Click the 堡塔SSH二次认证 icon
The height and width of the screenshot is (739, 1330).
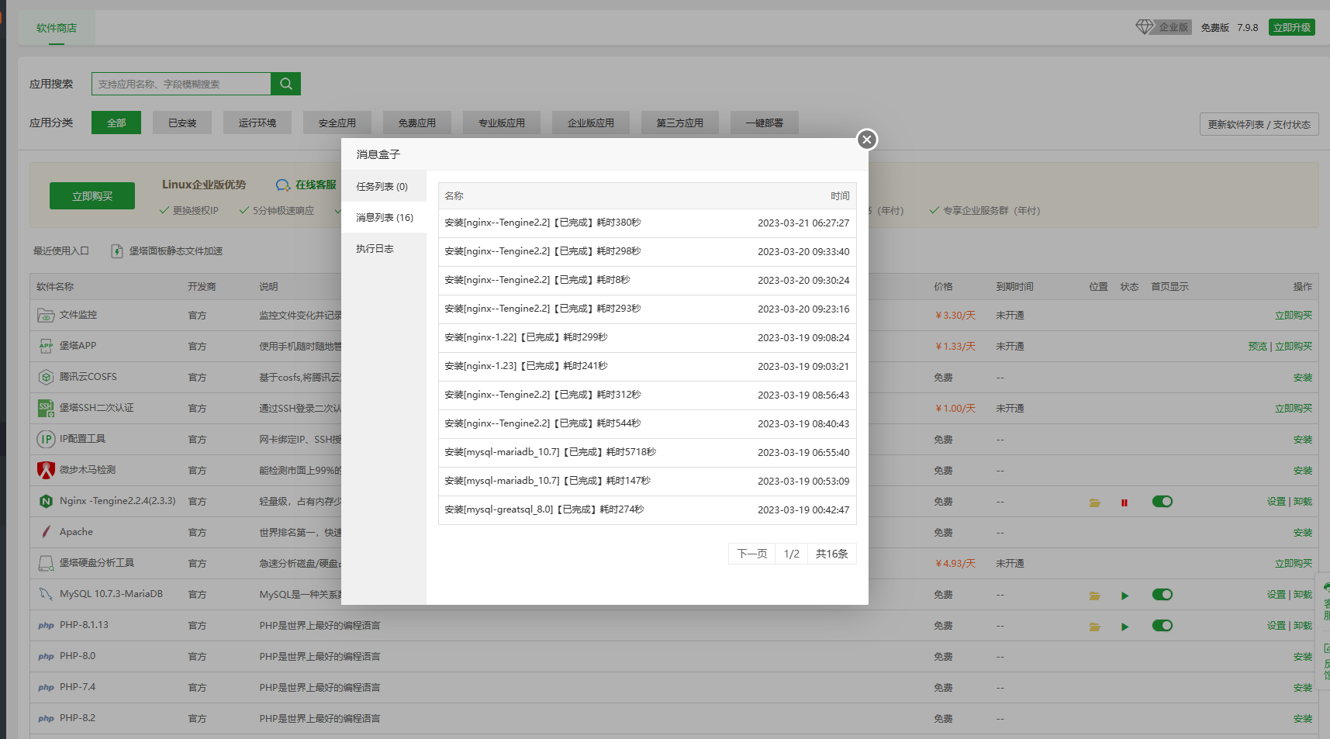click(46, 408)
